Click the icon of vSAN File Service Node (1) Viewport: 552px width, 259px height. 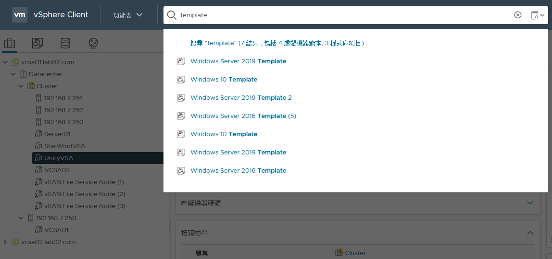pyautogui.click(x=38, y=182)
